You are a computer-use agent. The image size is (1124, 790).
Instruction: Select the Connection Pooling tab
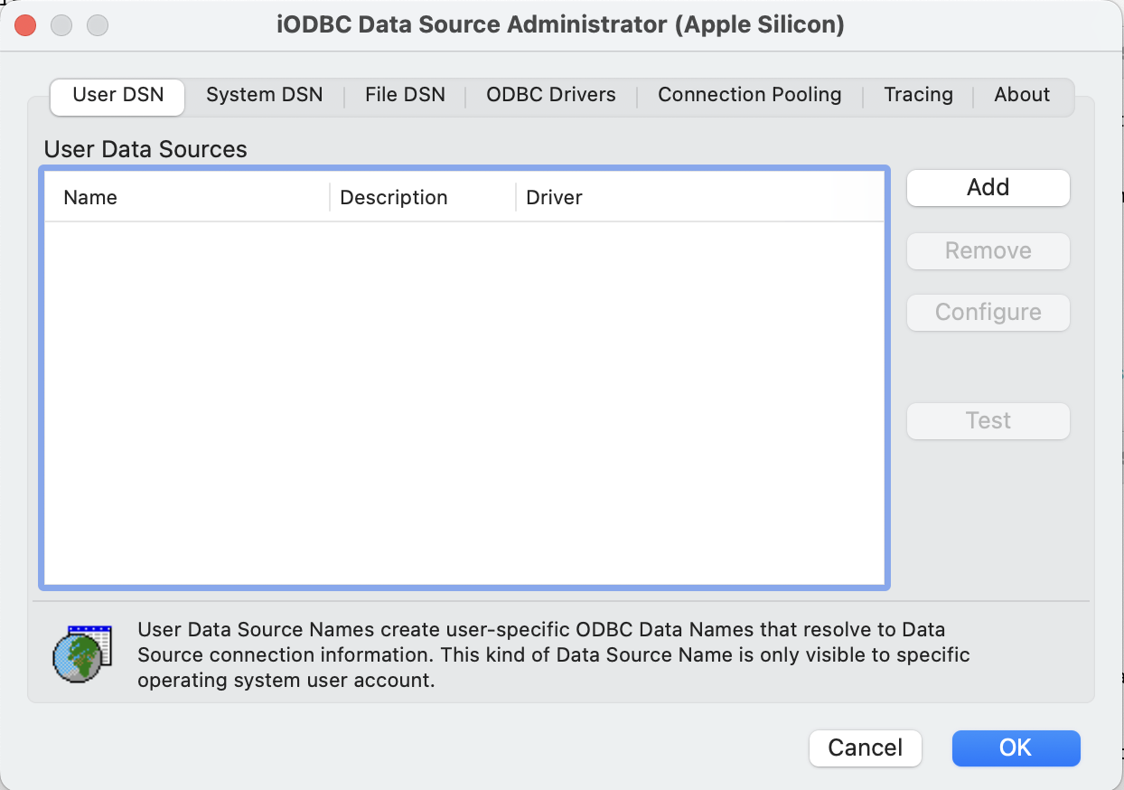click(x=749, y=95)
